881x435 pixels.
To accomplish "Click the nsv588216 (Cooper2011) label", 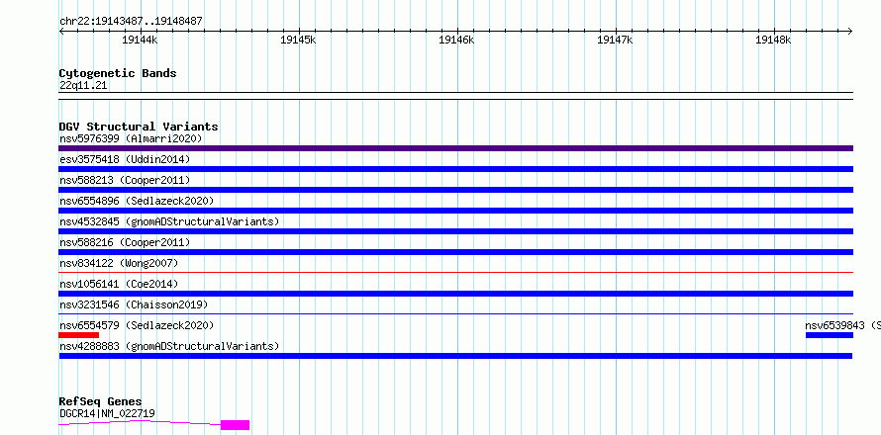I will tap(125, 242).
